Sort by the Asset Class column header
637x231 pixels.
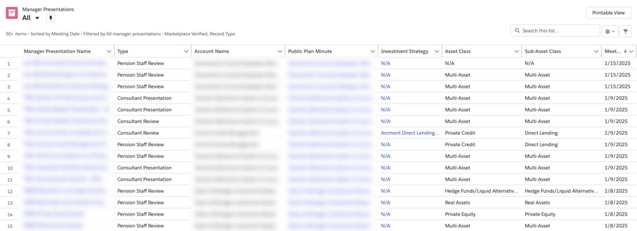(458, 51)
